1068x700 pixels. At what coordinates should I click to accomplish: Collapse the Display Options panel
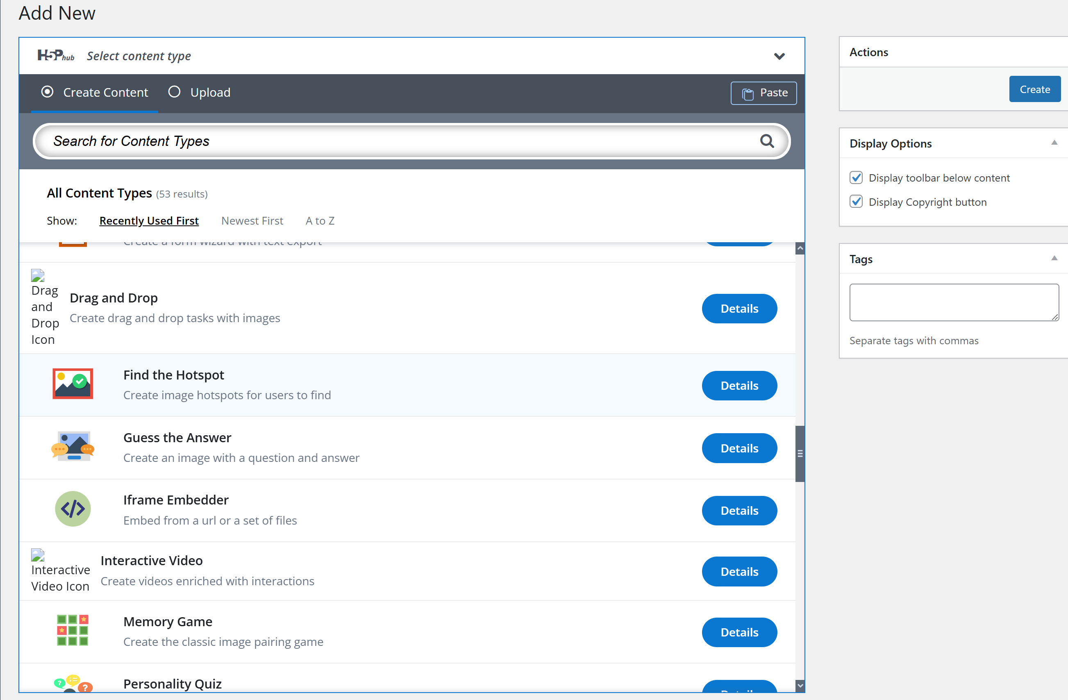[1054, 143]
